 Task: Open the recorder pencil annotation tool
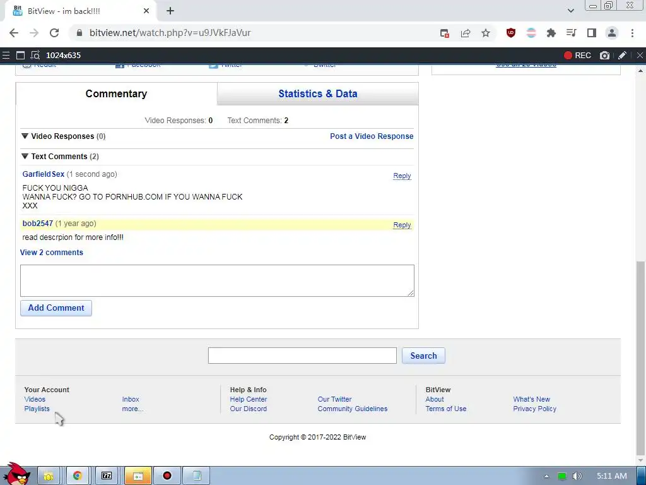[622, 56]
